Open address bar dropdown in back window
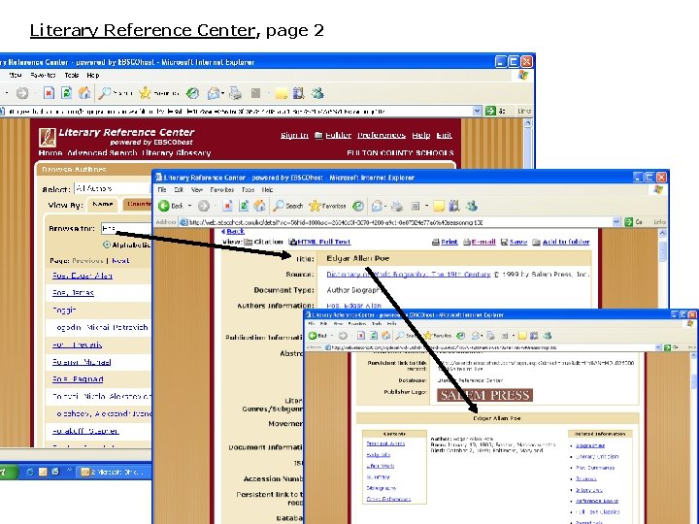This screenshot has height=524, width=699. (x=477, y=111)
